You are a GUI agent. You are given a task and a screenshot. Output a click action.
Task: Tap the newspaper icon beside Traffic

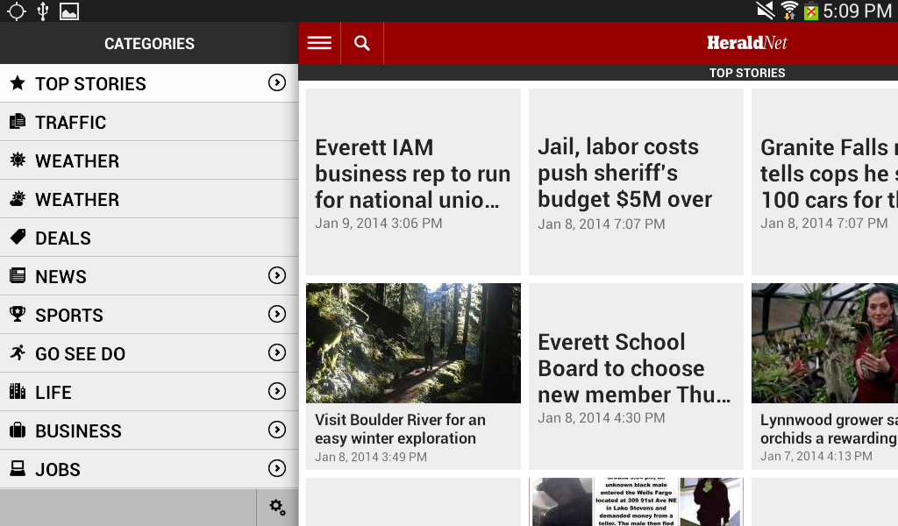coord(18,121)
